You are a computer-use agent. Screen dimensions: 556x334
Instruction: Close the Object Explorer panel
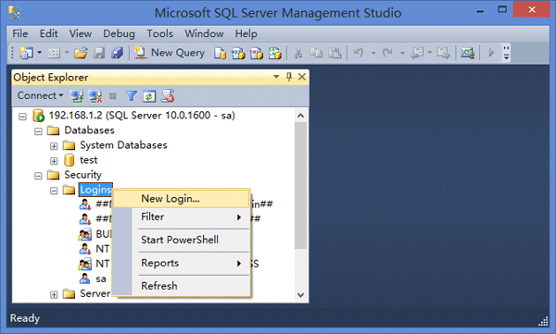pyautogui.click(x=302, y=77)
